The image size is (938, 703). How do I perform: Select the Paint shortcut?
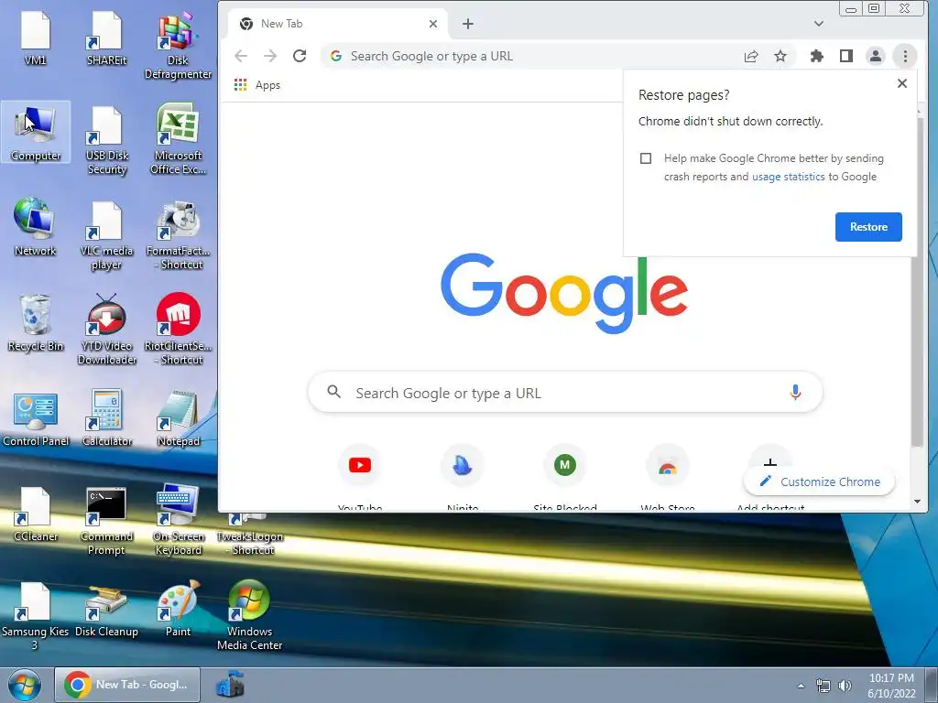[178, 609]
